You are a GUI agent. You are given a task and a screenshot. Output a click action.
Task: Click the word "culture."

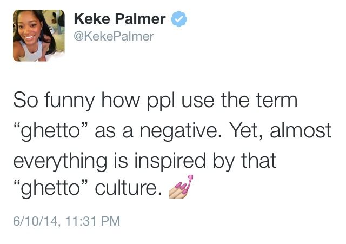coord(128,190)
